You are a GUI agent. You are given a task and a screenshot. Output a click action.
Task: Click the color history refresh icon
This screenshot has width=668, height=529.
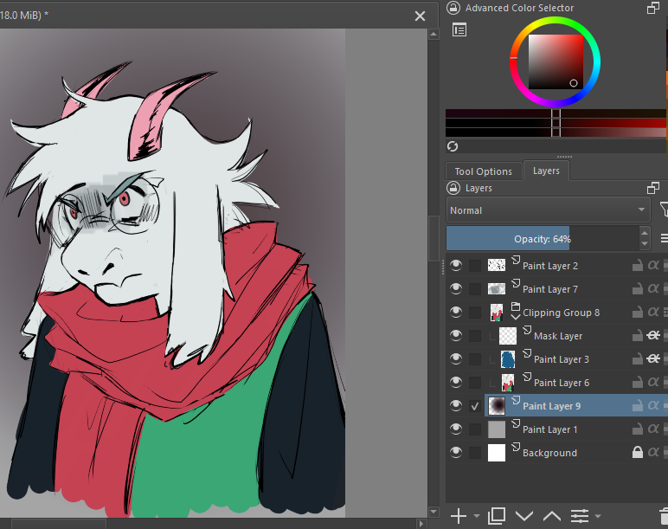click(x=453, y=146)
